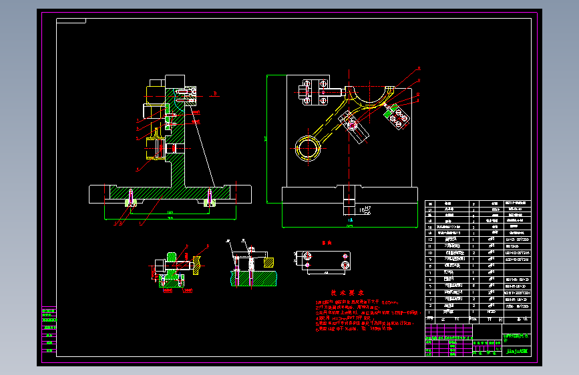
Task: Select the technical note line containing H=3mm
Action: (x=345, y=318)
